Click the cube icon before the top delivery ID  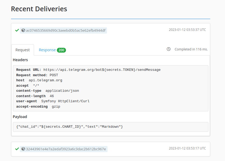tap(23, 30)
